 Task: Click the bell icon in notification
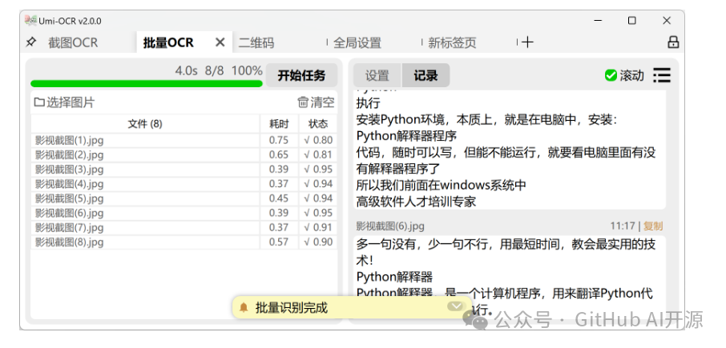(x=244, y=307)
